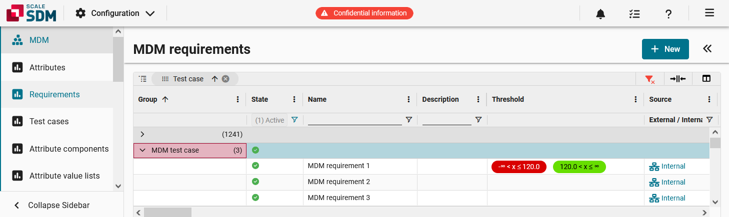
Task: Click the Description filter input field
Action: pyautogui.click(x=447, y=120)
